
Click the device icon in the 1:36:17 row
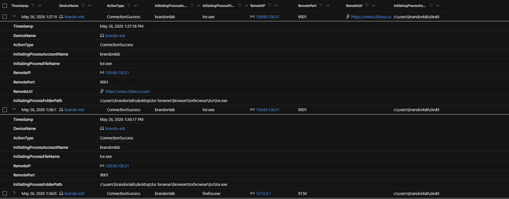[x=61, y=110]
